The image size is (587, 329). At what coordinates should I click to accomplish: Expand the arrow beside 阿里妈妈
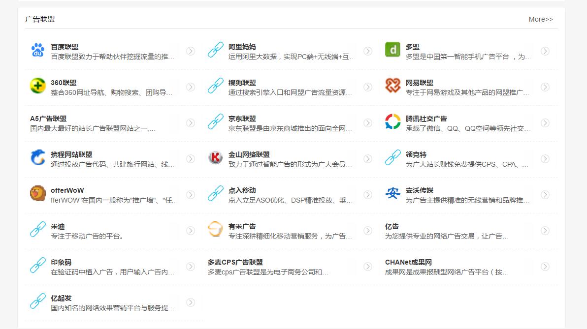[368, 51]
